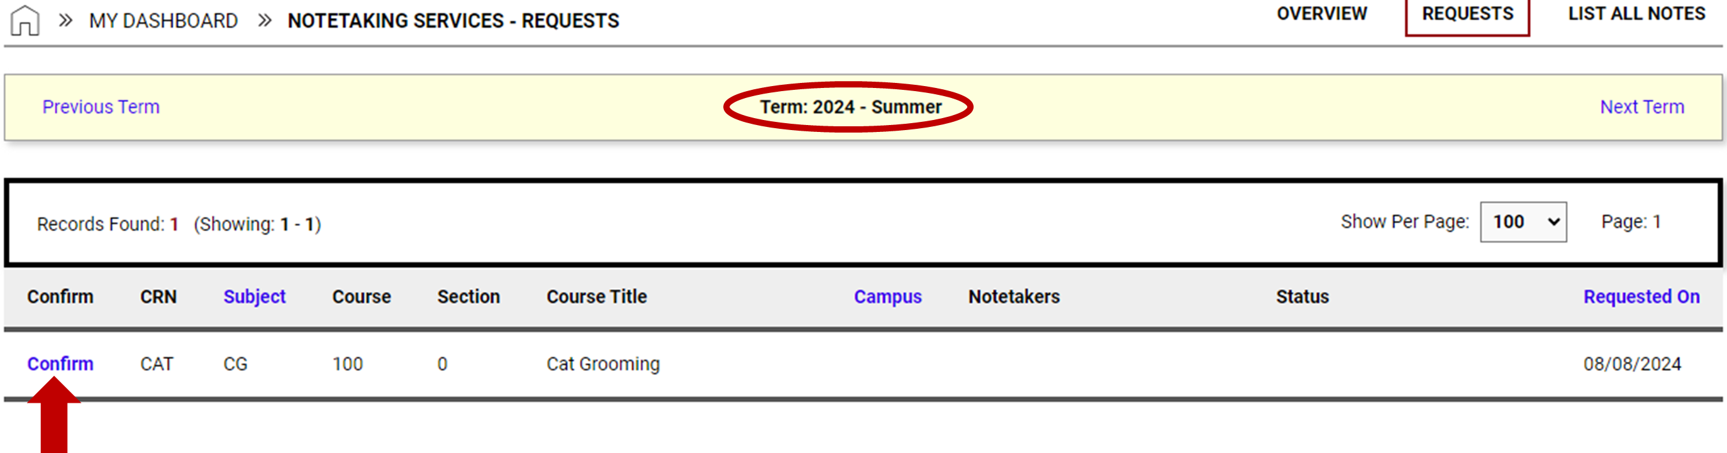Select the REQUESTS tab
The width and height of the screenshot is (1727, 453).
[1465, 13]
